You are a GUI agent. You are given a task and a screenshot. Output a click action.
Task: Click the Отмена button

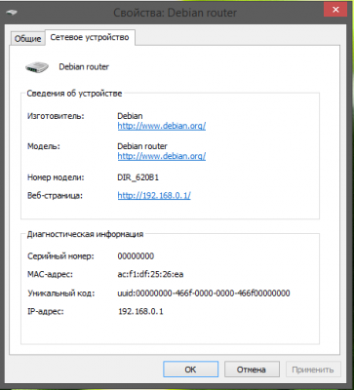[252, 370]
